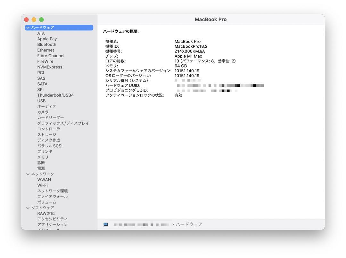346x258 pixels.
Task: Select SPI in the sidebar
Action: pyautogui.click(x=40, y=90)
